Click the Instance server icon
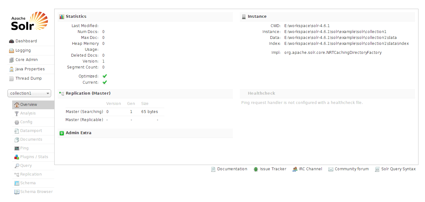 click(244, 16)
